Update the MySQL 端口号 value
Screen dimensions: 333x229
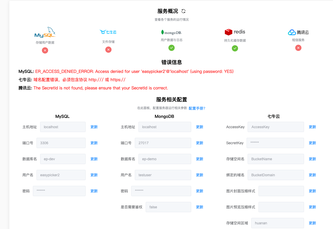94,143
